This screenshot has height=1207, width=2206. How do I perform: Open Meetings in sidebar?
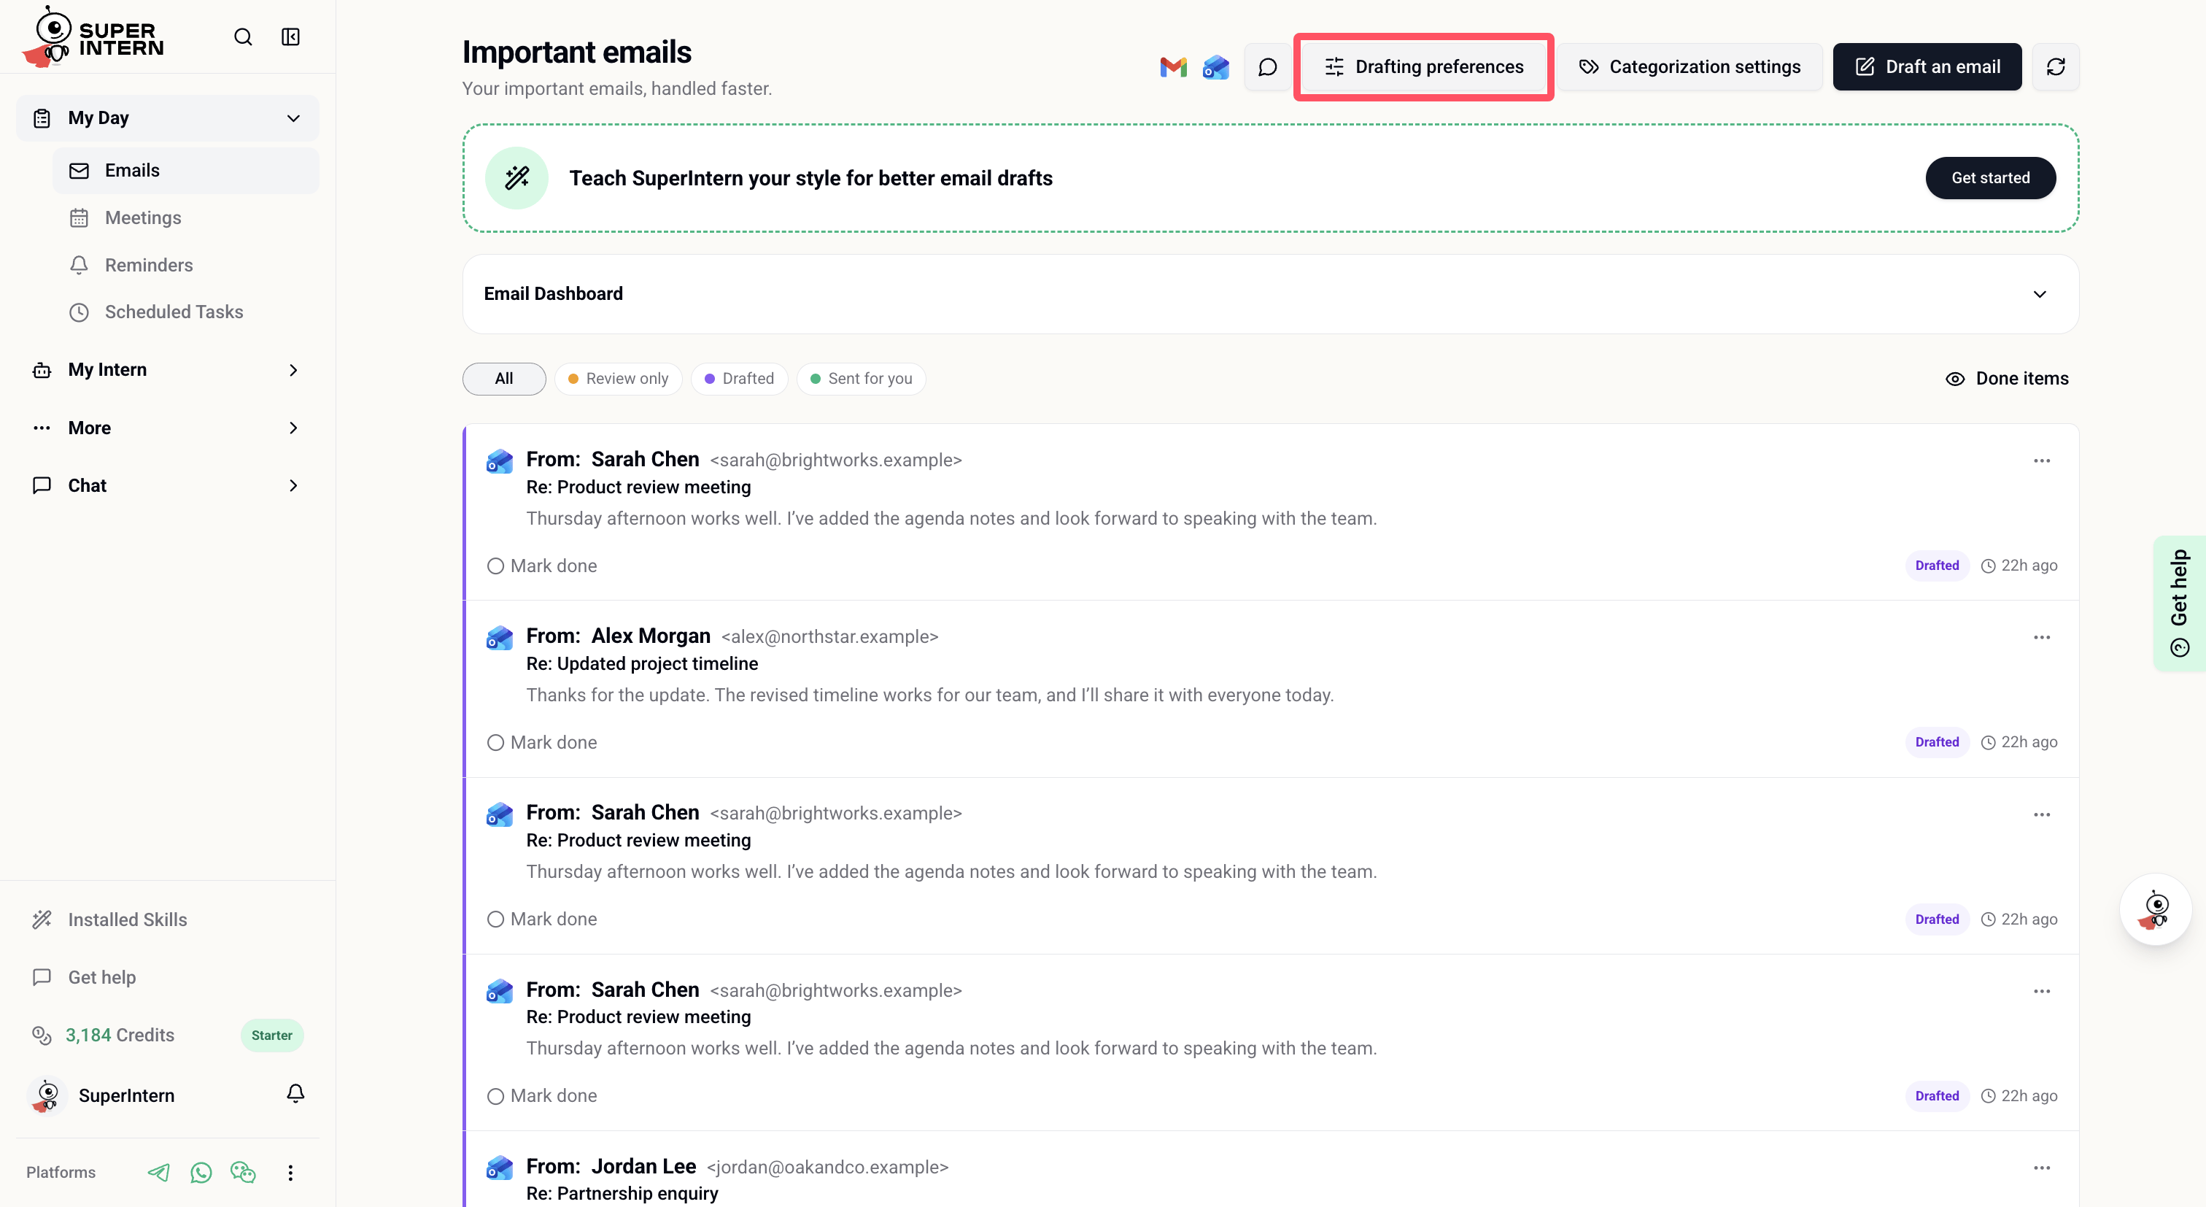point(186,217)
